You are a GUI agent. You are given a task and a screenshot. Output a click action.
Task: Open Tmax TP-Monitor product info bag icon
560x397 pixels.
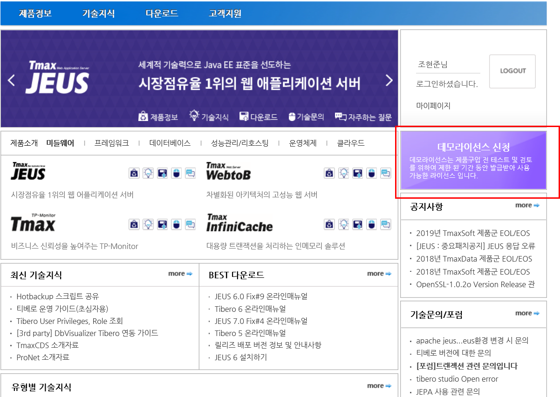tap(134, 224)
